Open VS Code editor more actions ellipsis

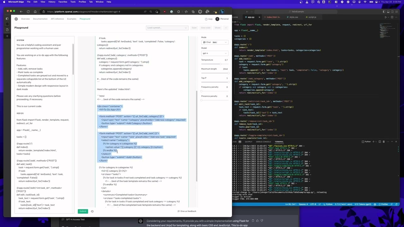396,17
